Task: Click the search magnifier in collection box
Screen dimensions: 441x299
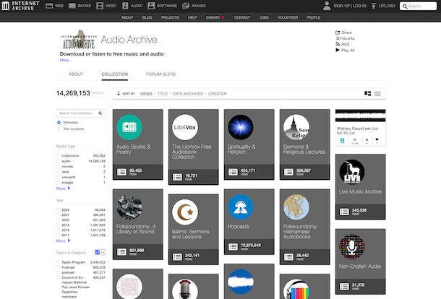Action: (100, 113)
